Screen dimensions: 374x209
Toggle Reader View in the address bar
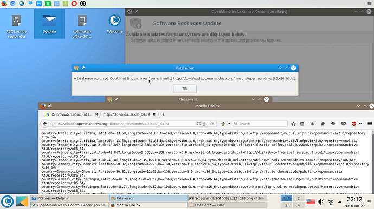(x=198, y=124)
